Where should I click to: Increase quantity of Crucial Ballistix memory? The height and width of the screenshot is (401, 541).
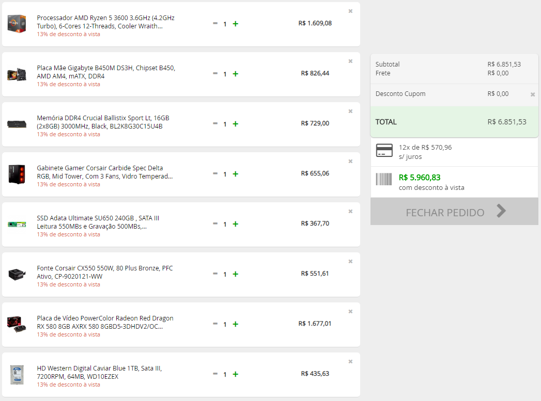235,124
